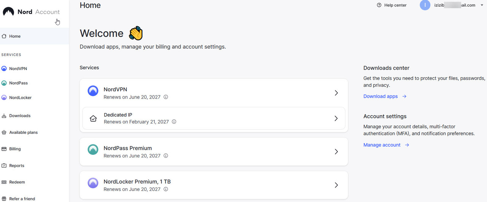The image size is (487, 202).
Task: Open the NordLocker Premium, 1 TB title
Action: click(137, 181)
